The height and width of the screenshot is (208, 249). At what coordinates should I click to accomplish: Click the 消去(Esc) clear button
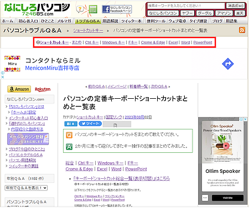pos(235,6)
